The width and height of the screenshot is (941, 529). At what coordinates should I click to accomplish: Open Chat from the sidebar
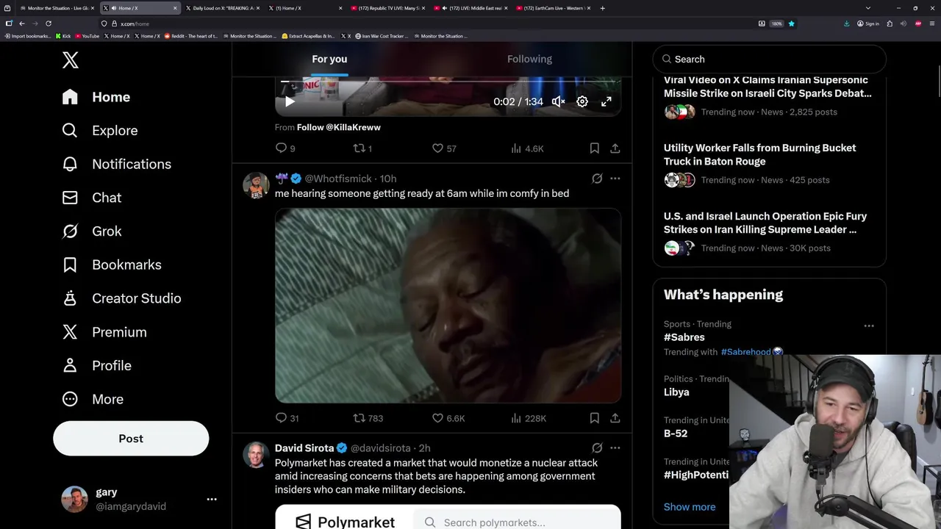point(91,198)
